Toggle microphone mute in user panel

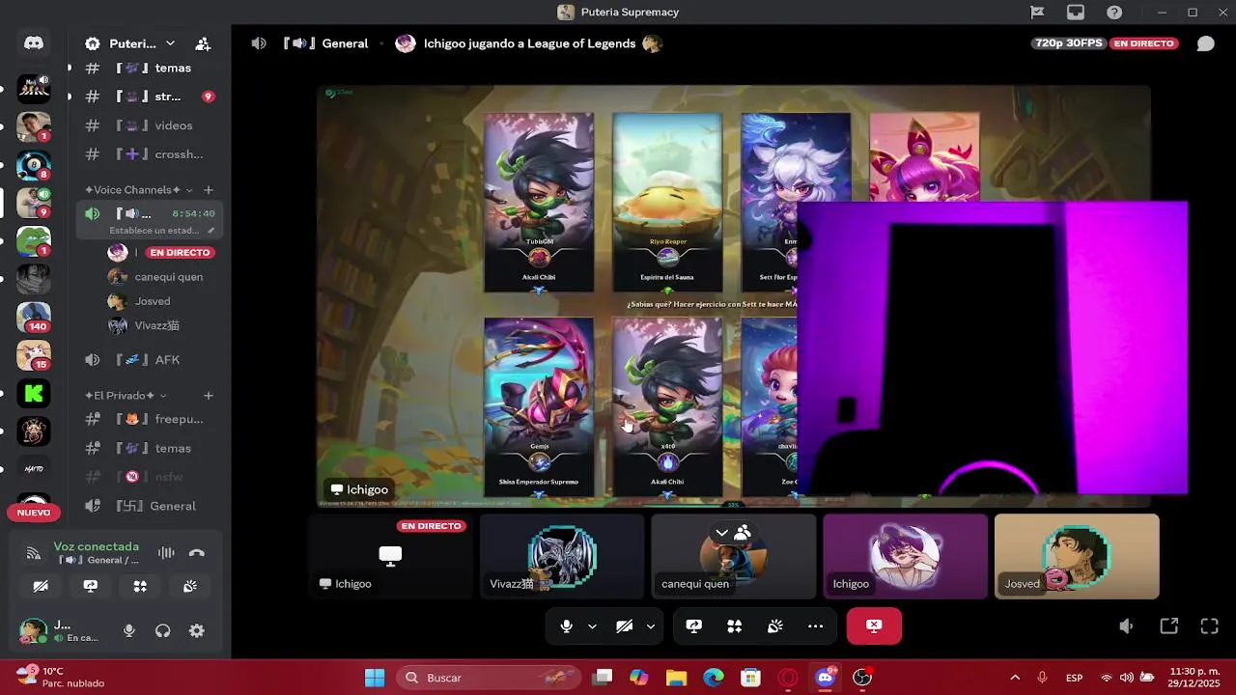click(129, 631)
